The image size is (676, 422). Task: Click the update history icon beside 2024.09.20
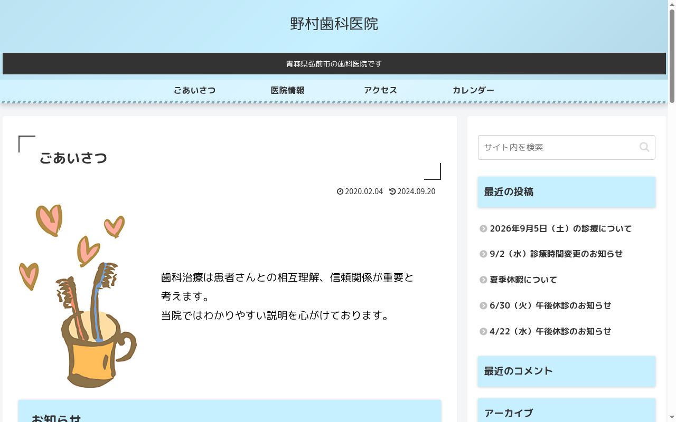[392, 191]
